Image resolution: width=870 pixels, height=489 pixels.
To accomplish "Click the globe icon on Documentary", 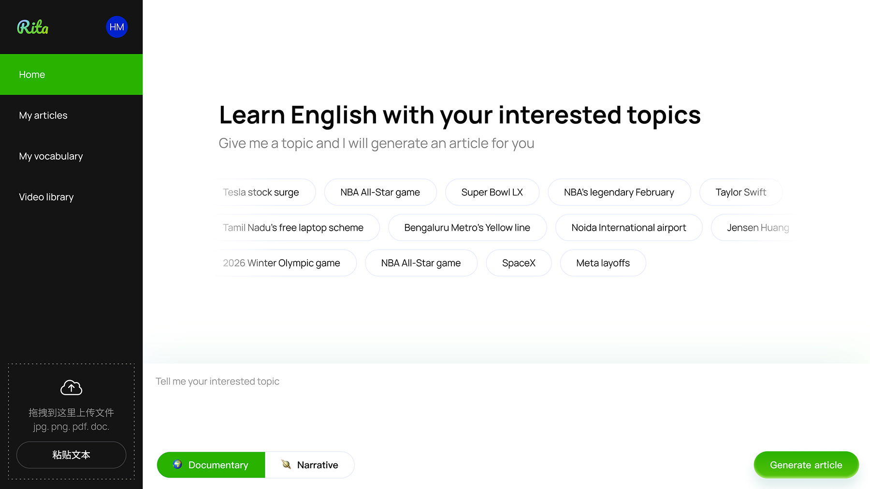I will pyautogui.click(x=177, y=464).
